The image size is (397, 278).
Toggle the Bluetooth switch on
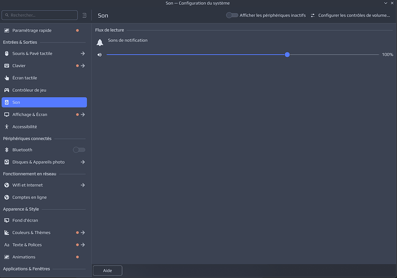coord(79,150)
